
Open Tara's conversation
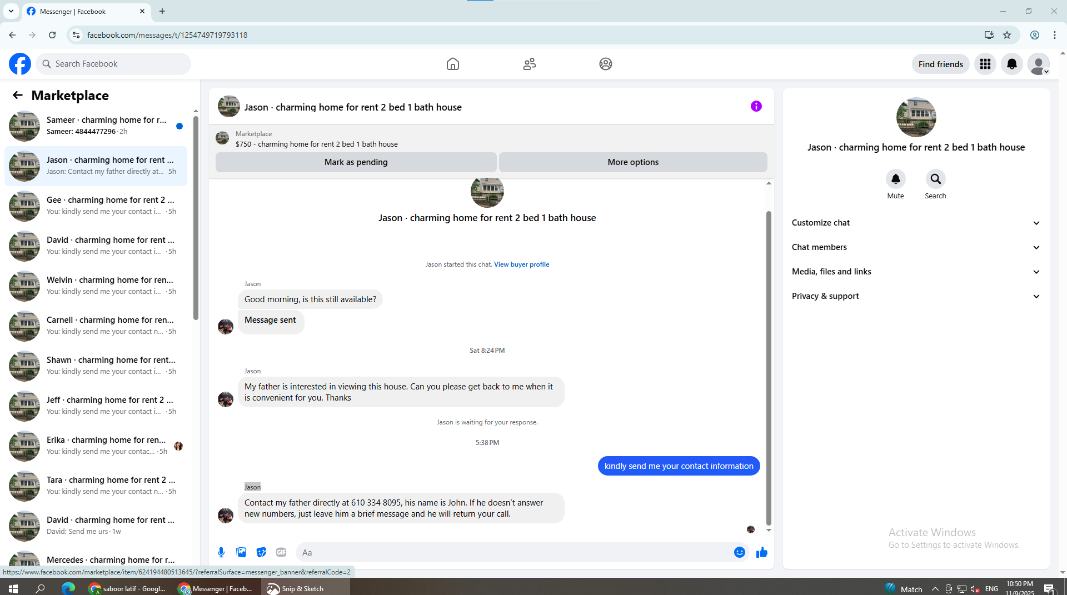[x=96, y=486]
